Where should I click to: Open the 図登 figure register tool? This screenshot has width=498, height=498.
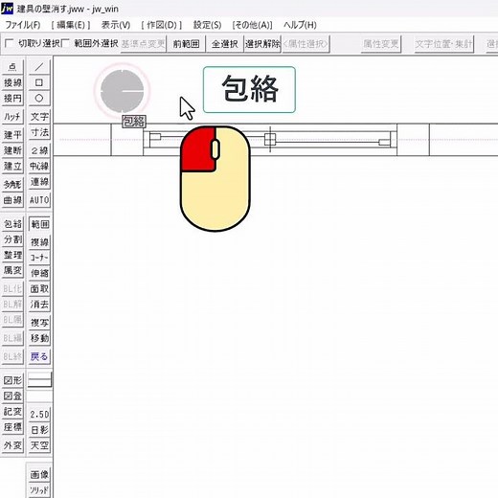coord(12,396)
